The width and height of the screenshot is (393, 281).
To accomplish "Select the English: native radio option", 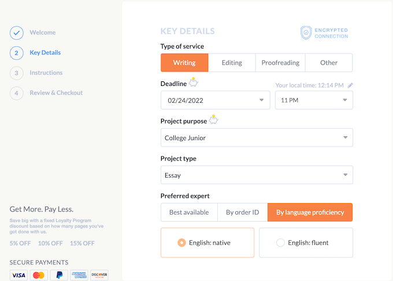I will point(181,243).
